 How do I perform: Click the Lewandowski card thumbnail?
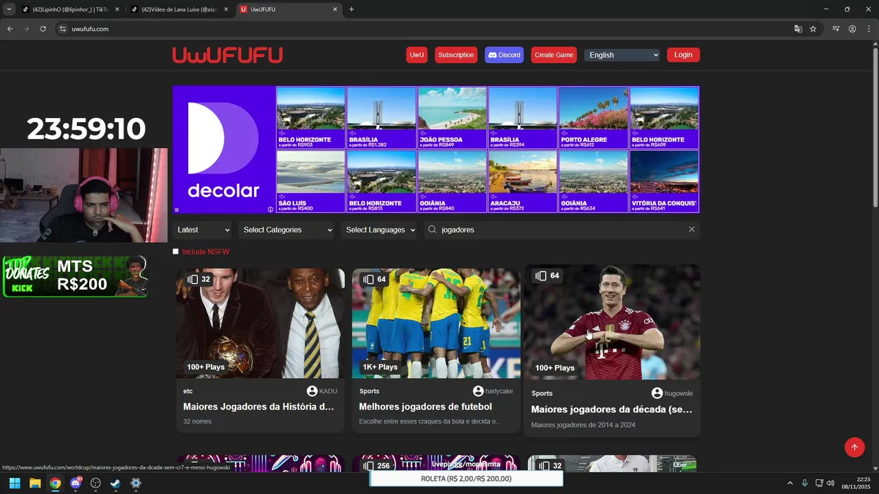(x=612, y=322)
